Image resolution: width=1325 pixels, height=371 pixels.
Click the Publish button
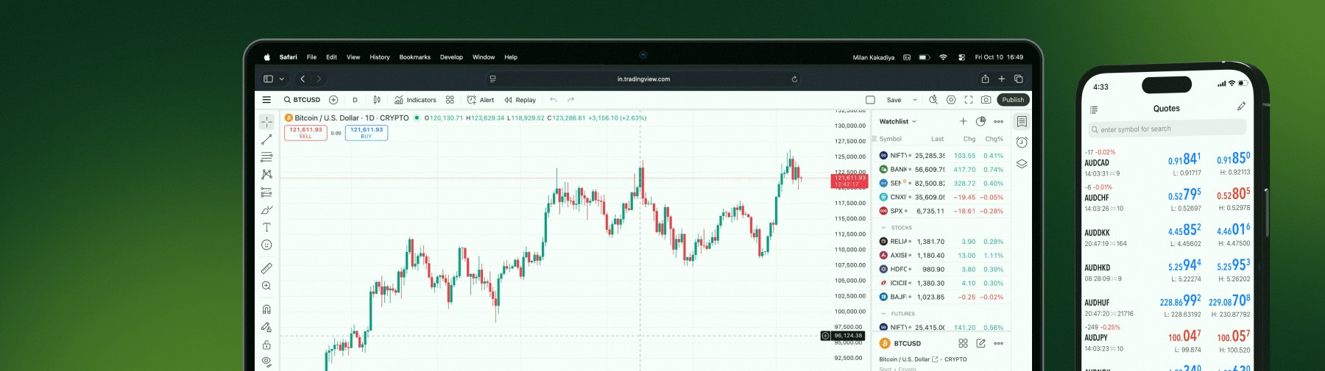point(1013,100)
